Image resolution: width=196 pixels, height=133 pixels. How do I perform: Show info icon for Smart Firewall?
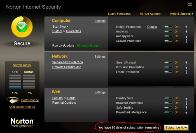pos(186,63)
